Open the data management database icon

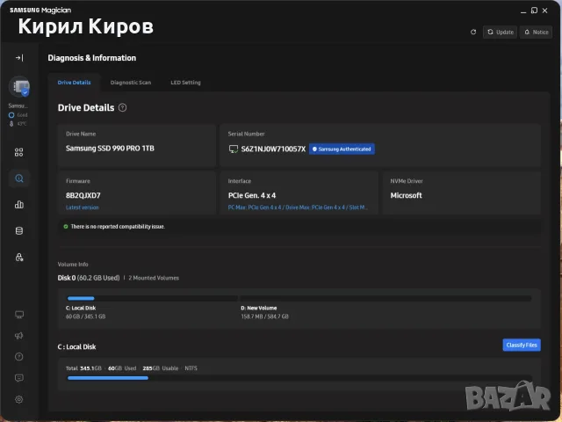[x=19, y=230]
